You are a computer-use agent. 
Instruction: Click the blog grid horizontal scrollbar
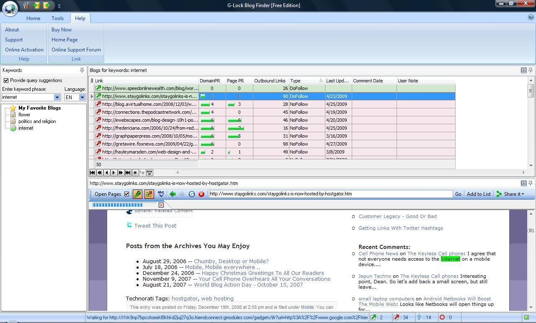350,172
